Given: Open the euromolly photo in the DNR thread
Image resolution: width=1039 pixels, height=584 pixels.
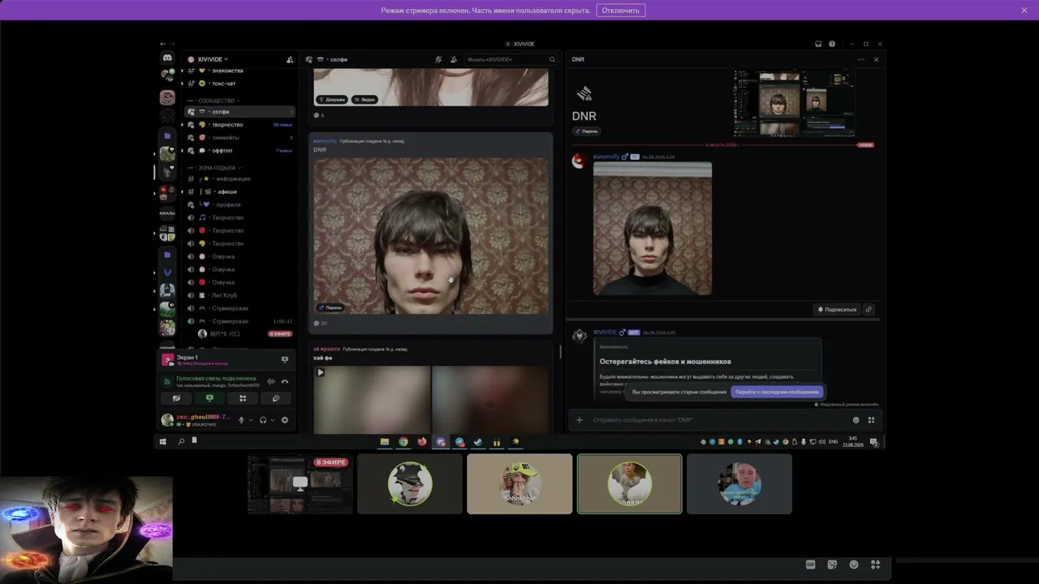Looking at the screenshot, I should coord(653,229).
